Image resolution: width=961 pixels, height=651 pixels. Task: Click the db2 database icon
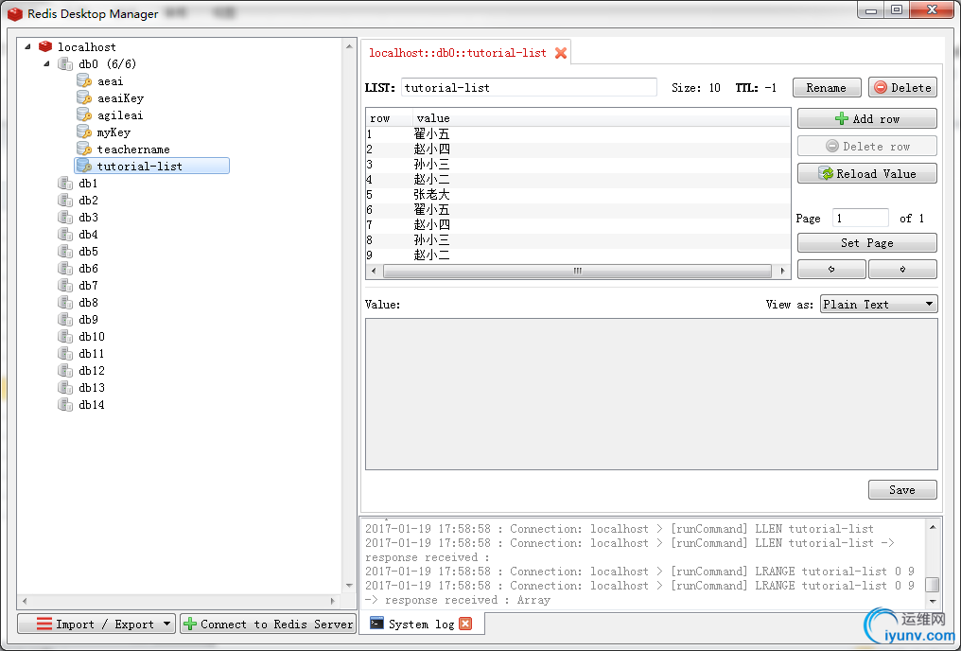[x=65, y=201]
